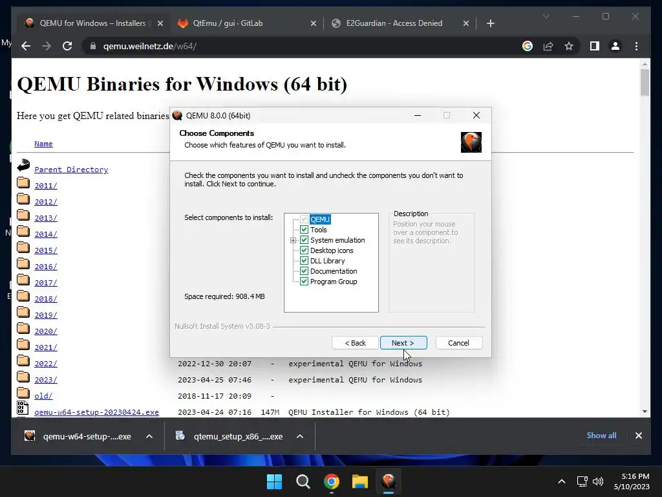The image size is (662, 497).
Task: Click the Google icon in address bar
Action: pyautogui.click(x=528, y=46)
